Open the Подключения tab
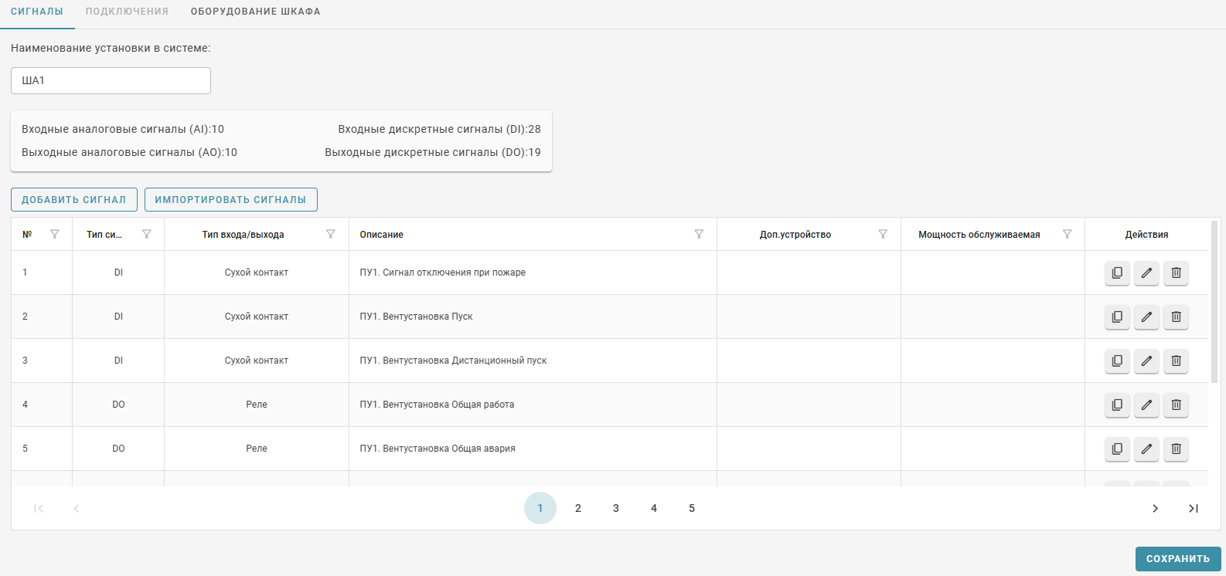The width and height of the screenshot is (1226, 576). point(127,12)
